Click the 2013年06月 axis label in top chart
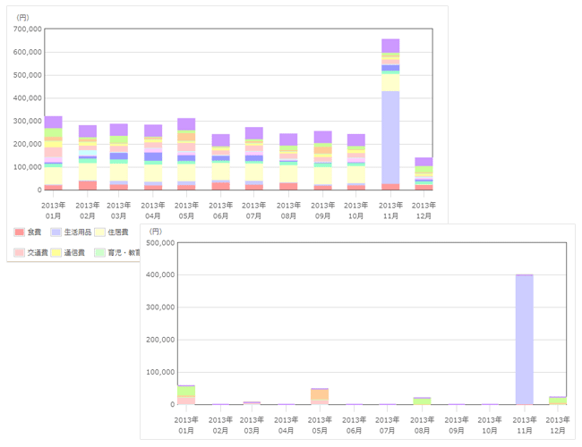 pyautogui.click(x=221, y=210)
